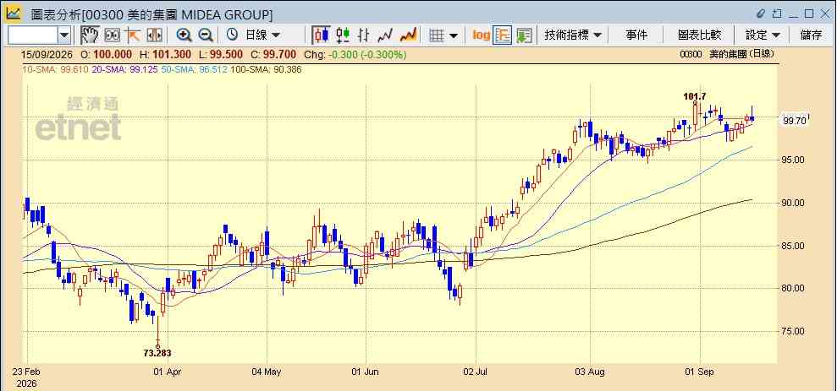Zoom in on the chart
The width and height of the screenshot is (837, 391).
(x=184, y=35)
